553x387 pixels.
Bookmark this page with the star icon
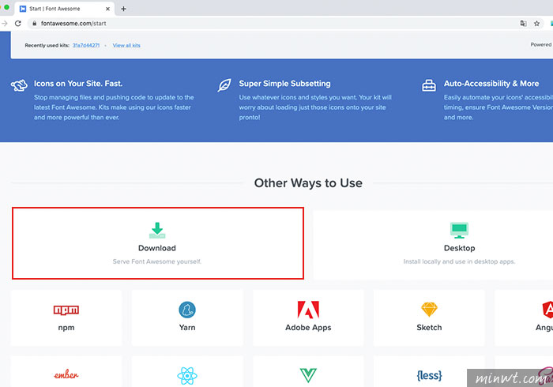[536, 23]
